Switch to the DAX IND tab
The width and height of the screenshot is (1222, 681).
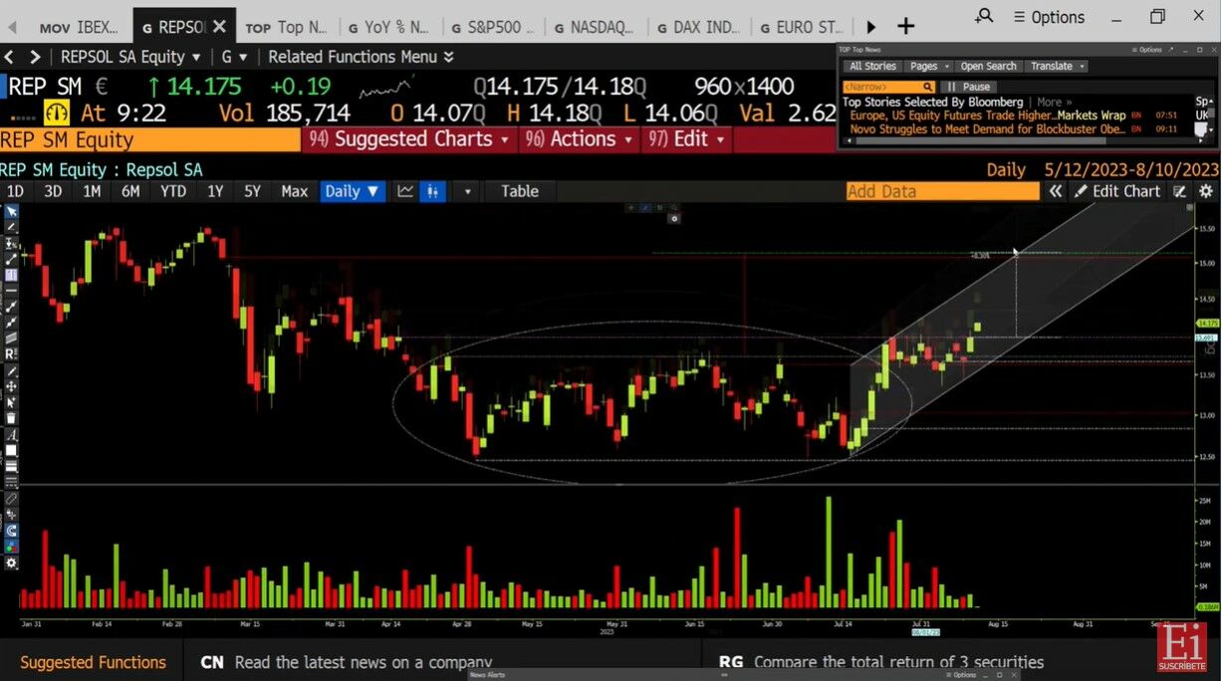pyautogui.click(x=699, y=27)
